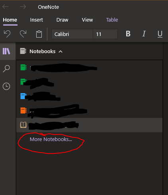This screenshot has width=168, height=195.
Task: Click the clipboard Paste icon
Action: point(39,34)
